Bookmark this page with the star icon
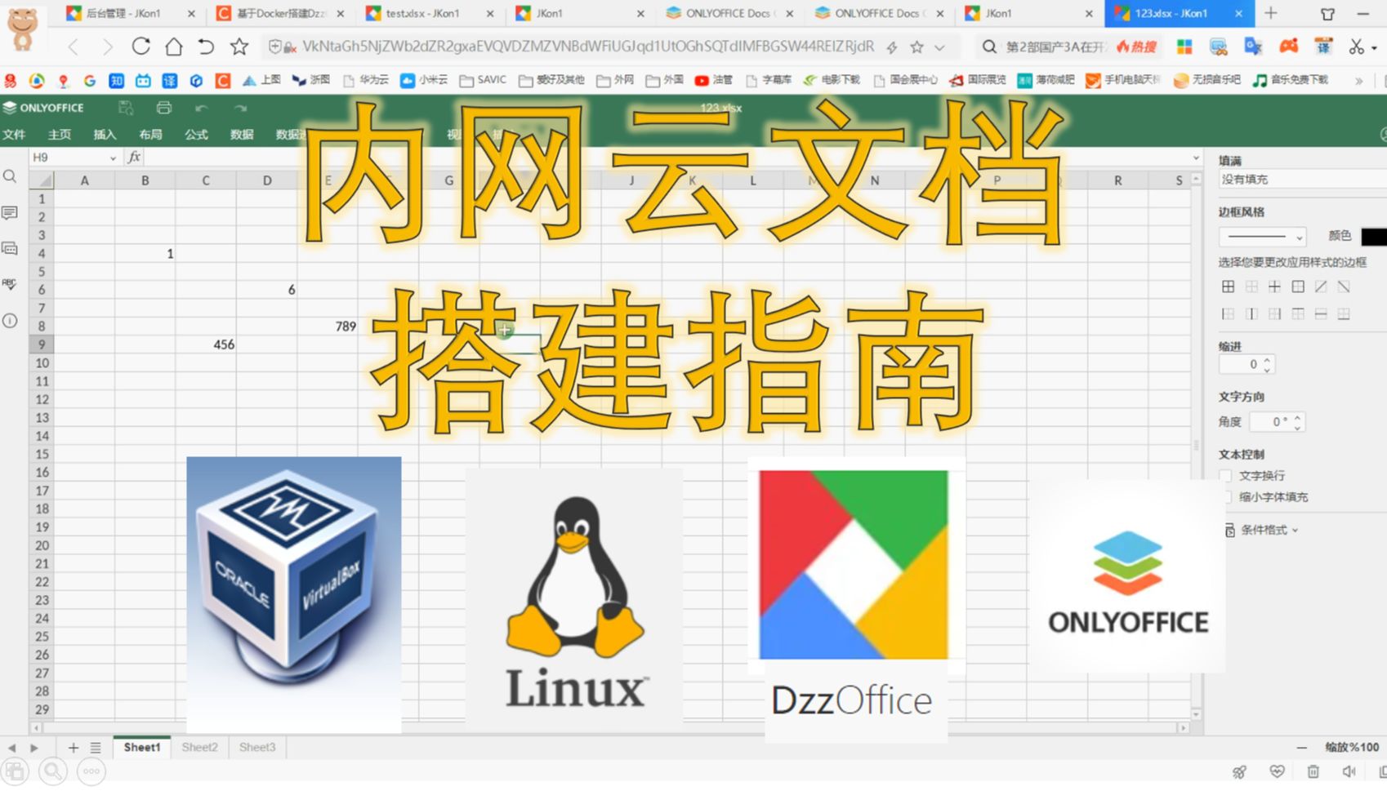Screen dimensions: 1387x791 239,47
